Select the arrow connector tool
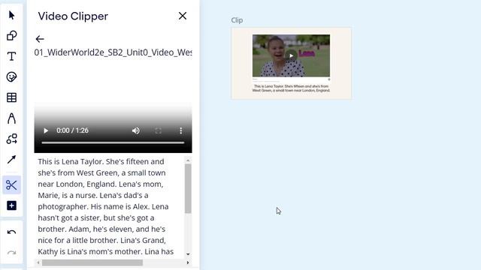The height and width of the screenshot is (270, 481). [x=12, y=159]
